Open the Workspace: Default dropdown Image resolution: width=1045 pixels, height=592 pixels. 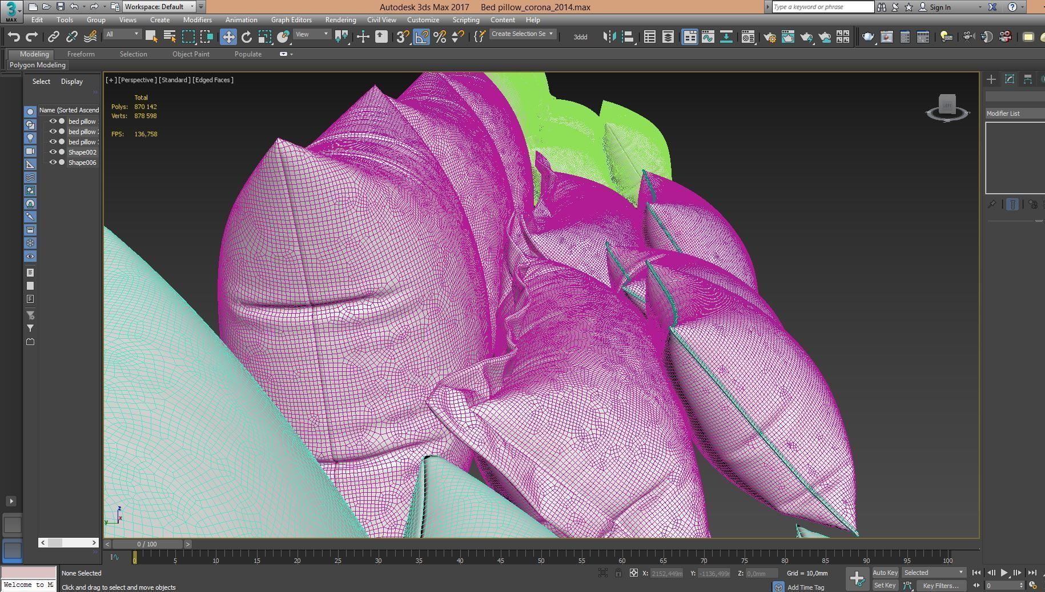[159, 7]
